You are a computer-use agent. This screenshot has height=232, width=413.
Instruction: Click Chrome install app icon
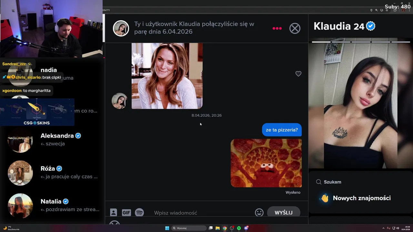pos(382,10)
